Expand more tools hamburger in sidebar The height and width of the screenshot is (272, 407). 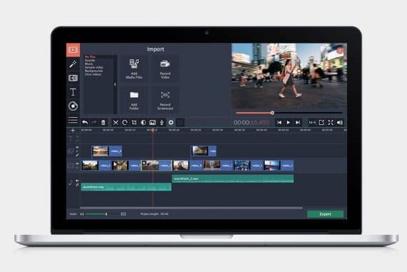pyautogui.click(x=73, y=120)
